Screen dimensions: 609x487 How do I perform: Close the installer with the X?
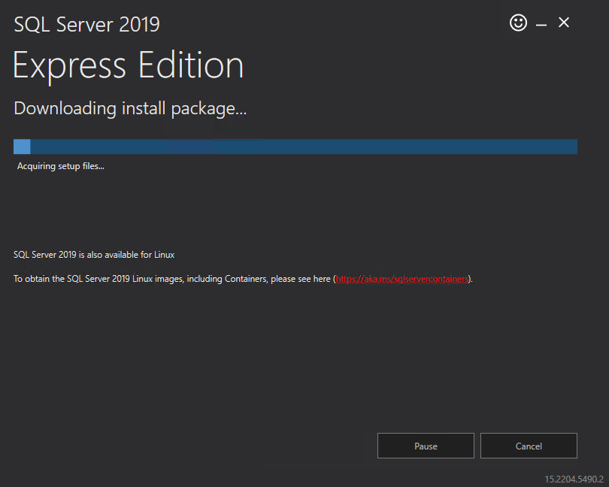564,23
